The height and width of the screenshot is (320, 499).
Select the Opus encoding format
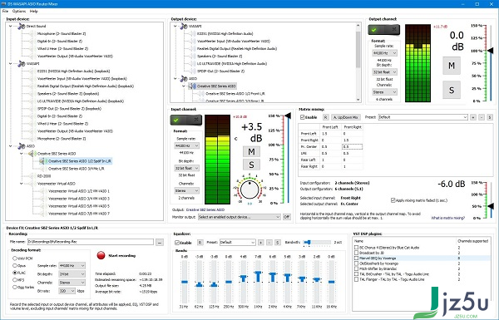(15, 266)
